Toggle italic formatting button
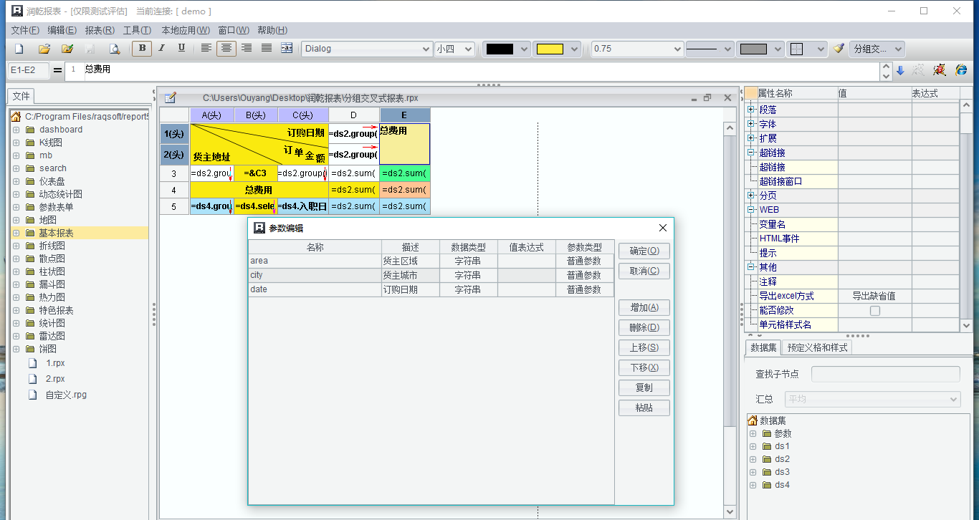 click(161, 48)
